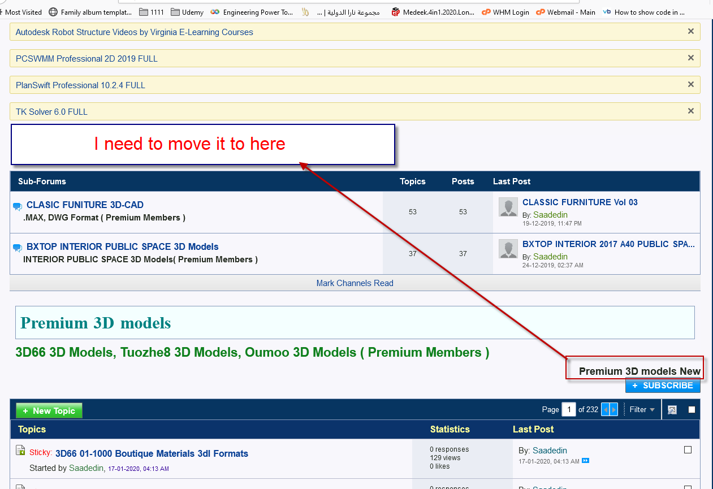Click the Posts column header
Screen dimensions: 713x489
pyautogui.click(x=463, y=181)
